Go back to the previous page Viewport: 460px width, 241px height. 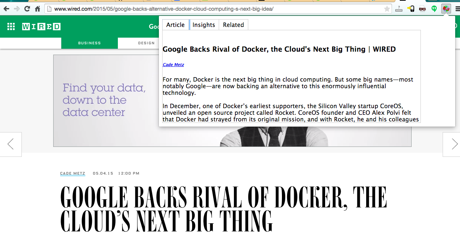pyautogui.click(x=6, y=8)
